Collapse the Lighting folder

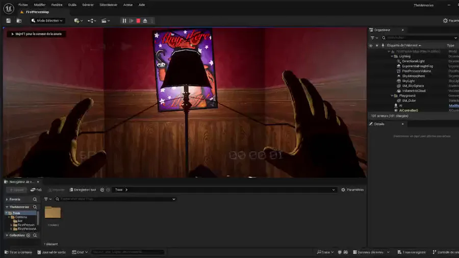click(x=392, y=57)
